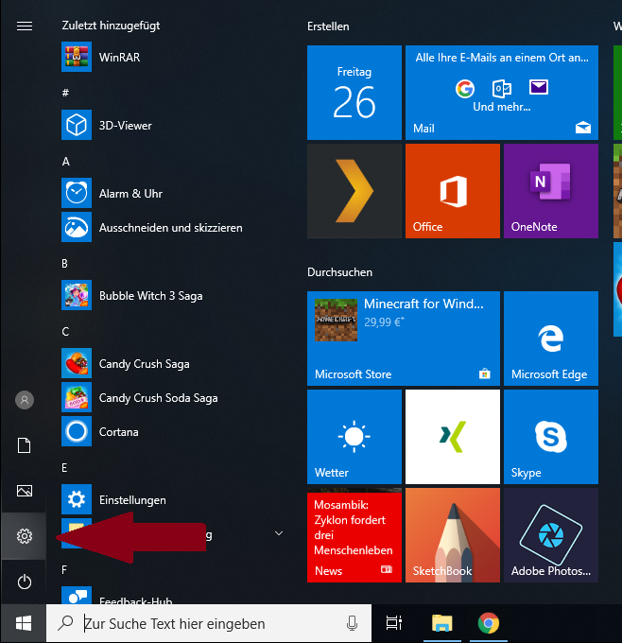The image size is (622, 643).
Task: Open the Adobe Photoshop Express tile
Action: [551, 535]
